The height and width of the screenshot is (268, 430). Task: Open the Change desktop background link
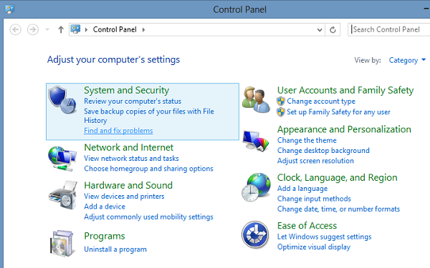(x=323, y=150)
